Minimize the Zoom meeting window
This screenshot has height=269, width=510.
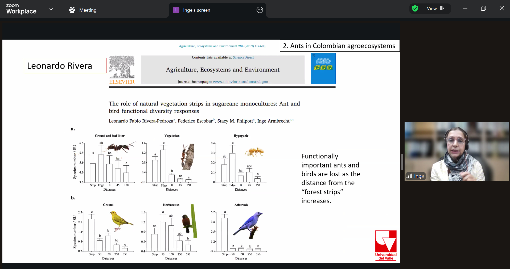point(465,9)
